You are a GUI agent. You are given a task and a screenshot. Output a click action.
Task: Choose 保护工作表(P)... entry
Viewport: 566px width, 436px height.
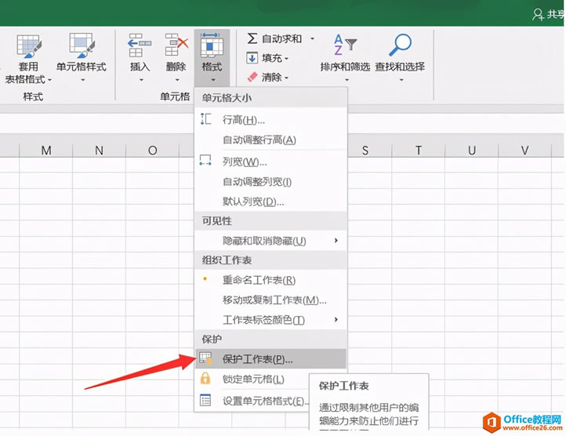point(270,358)
